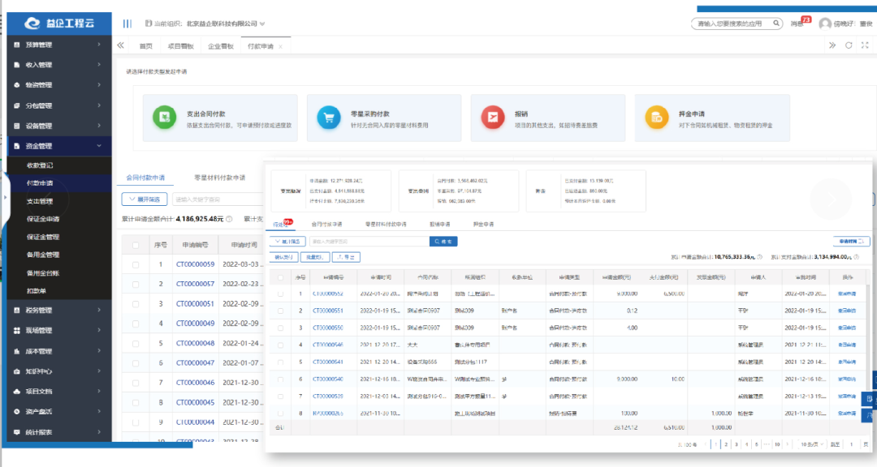The height and width of the screenshot is (467, 877).
Task: Click the red 报销 icon
Action: pos(493,118)
